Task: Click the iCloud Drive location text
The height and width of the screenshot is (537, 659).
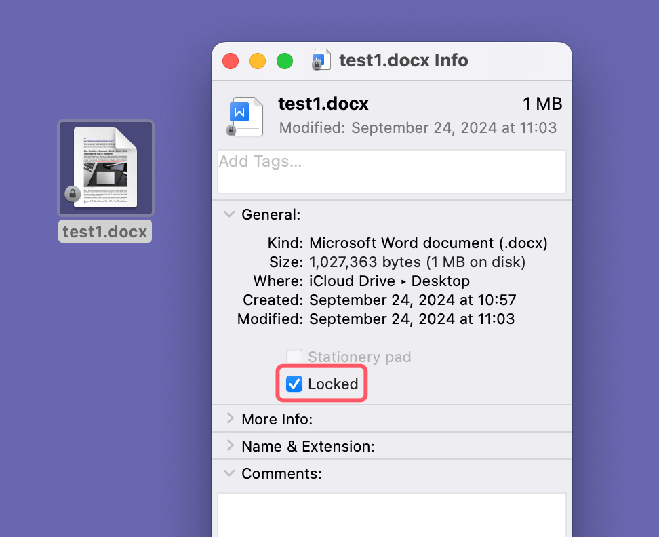Action: pyautogui.click(x=352, y=281)
